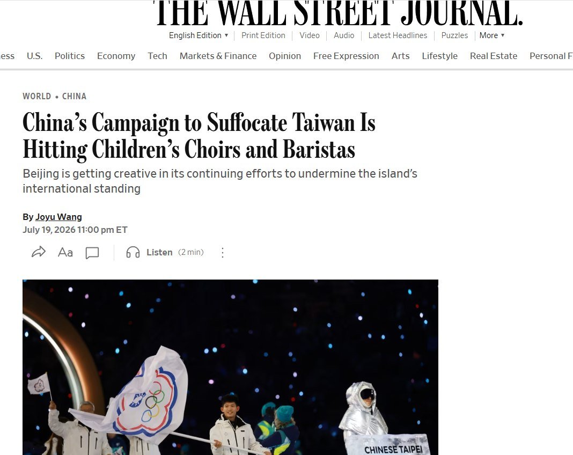Viewport: 573px width, 455px height.
Task: Go to Latest Headlines
Action: pyautogui.click(x=398, y=35)
